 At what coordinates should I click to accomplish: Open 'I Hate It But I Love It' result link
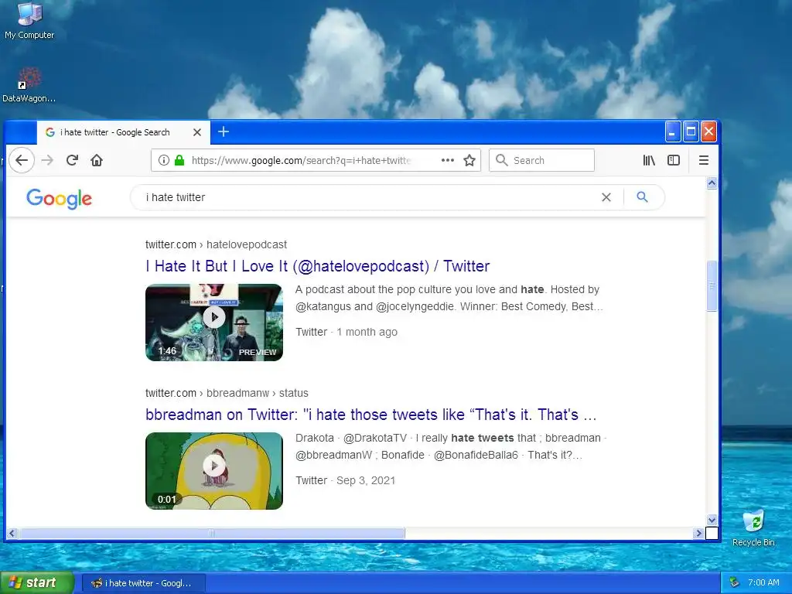(x=318, y=266)
